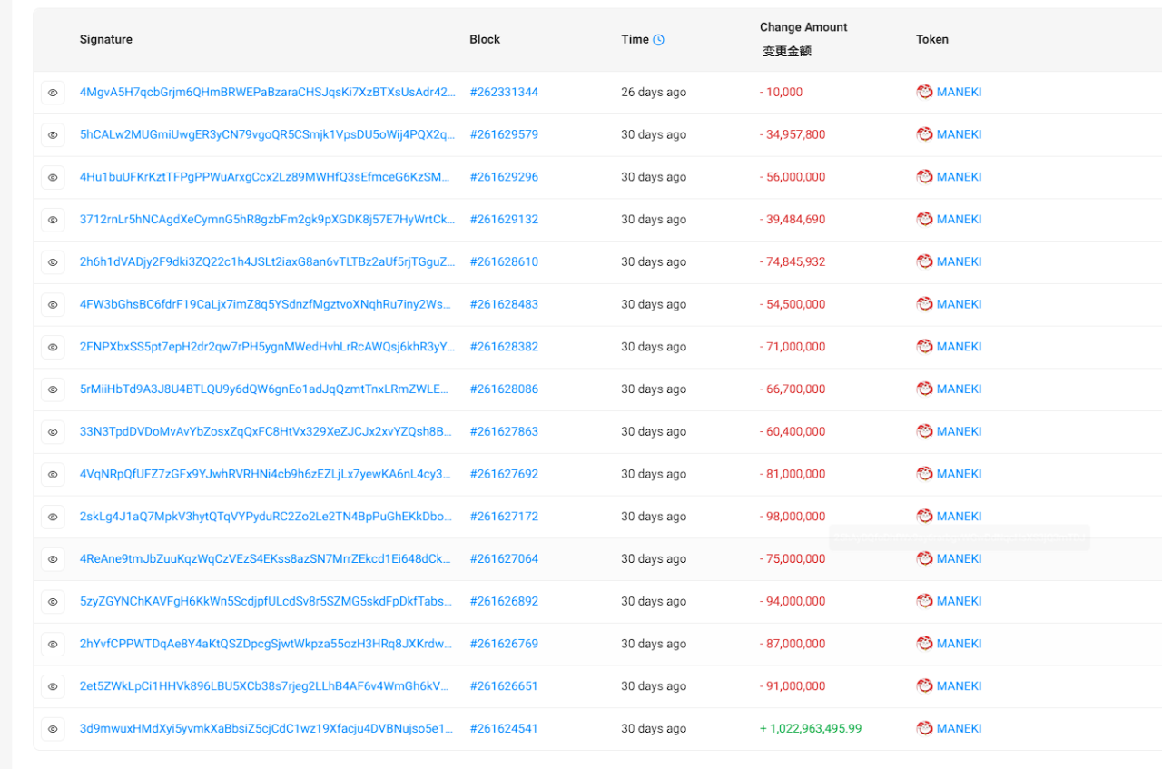Open transaction 4MgvA5H7qcbGrjm6QHmBRWE signature link
Screen dimensions: 1162x769
(x=268, y=92)
